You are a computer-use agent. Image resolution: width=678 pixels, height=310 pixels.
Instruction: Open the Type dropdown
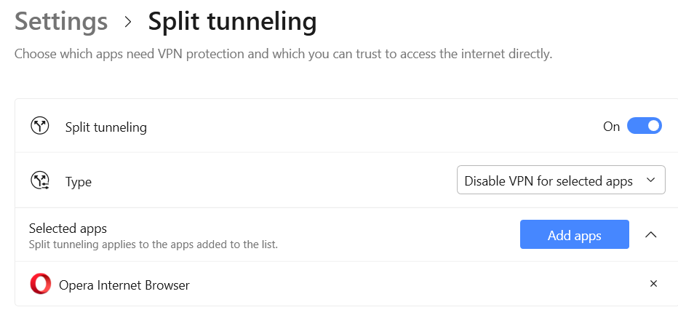click(560, 181)
